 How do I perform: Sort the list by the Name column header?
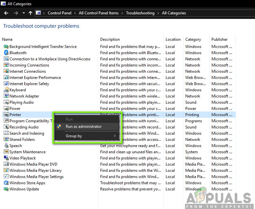7,39
